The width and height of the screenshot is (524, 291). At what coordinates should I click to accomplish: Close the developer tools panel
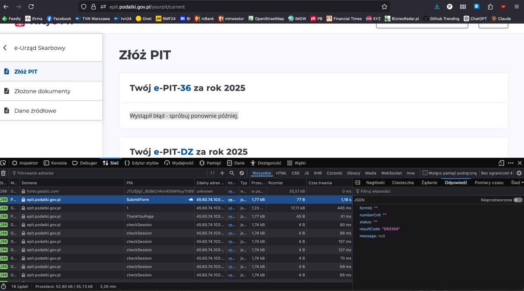pos(519,163)
